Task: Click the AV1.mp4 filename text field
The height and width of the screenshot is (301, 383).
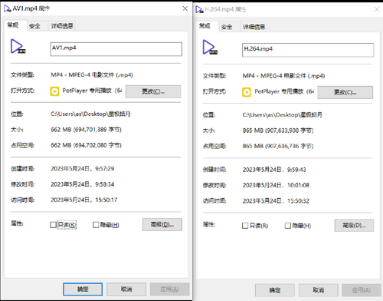Action: [x=116, y=49]
